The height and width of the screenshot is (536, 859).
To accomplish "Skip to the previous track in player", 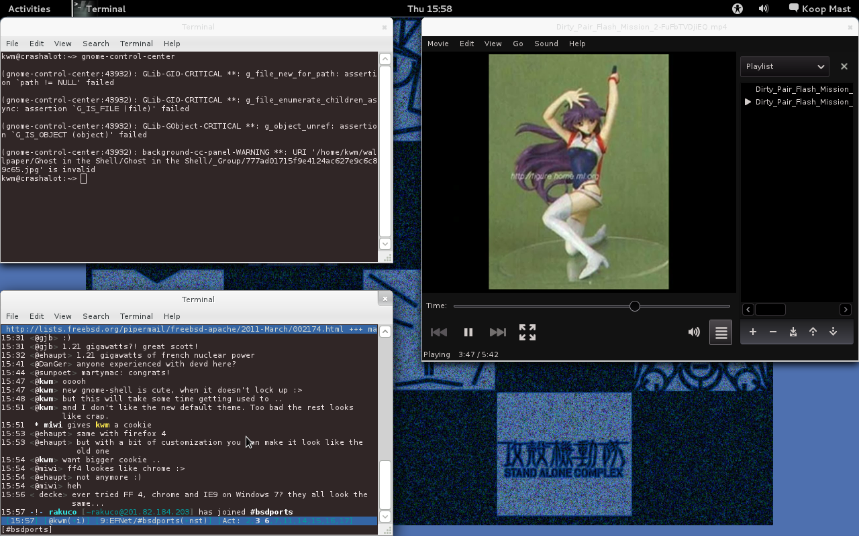I will click(439, 332).
